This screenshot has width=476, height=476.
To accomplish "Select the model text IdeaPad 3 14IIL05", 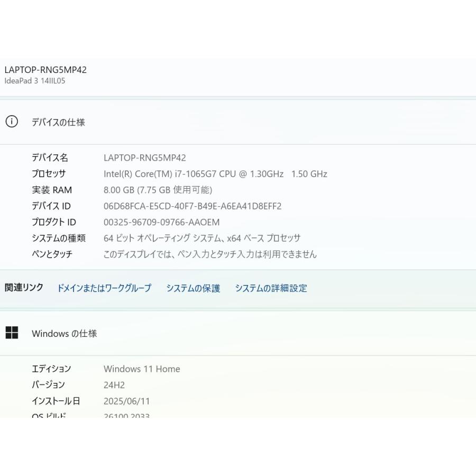I will point(34,81).
